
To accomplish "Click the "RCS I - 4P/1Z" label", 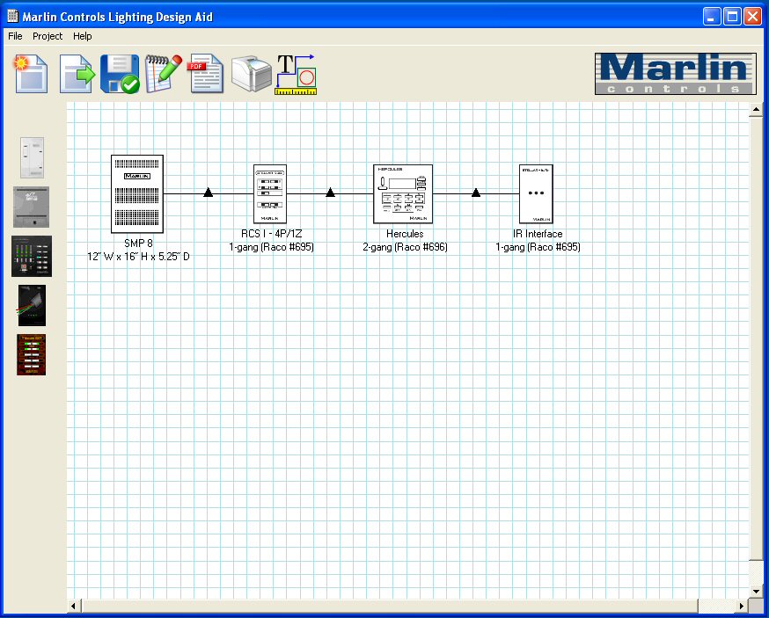I will [271, 234].
